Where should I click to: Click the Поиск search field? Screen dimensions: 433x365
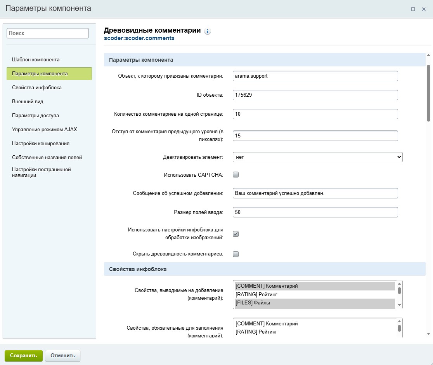tap(48, 33)
